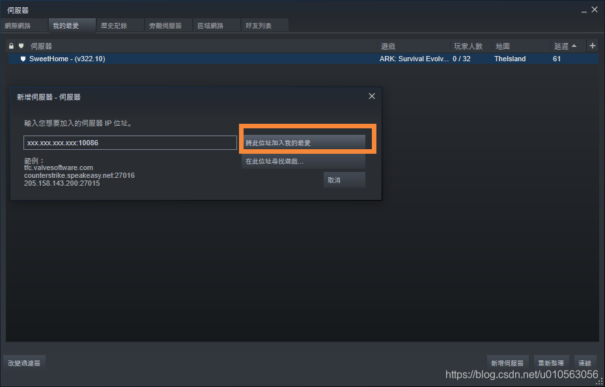Click 新增伺服器 button at bottom

pos(507,363)
